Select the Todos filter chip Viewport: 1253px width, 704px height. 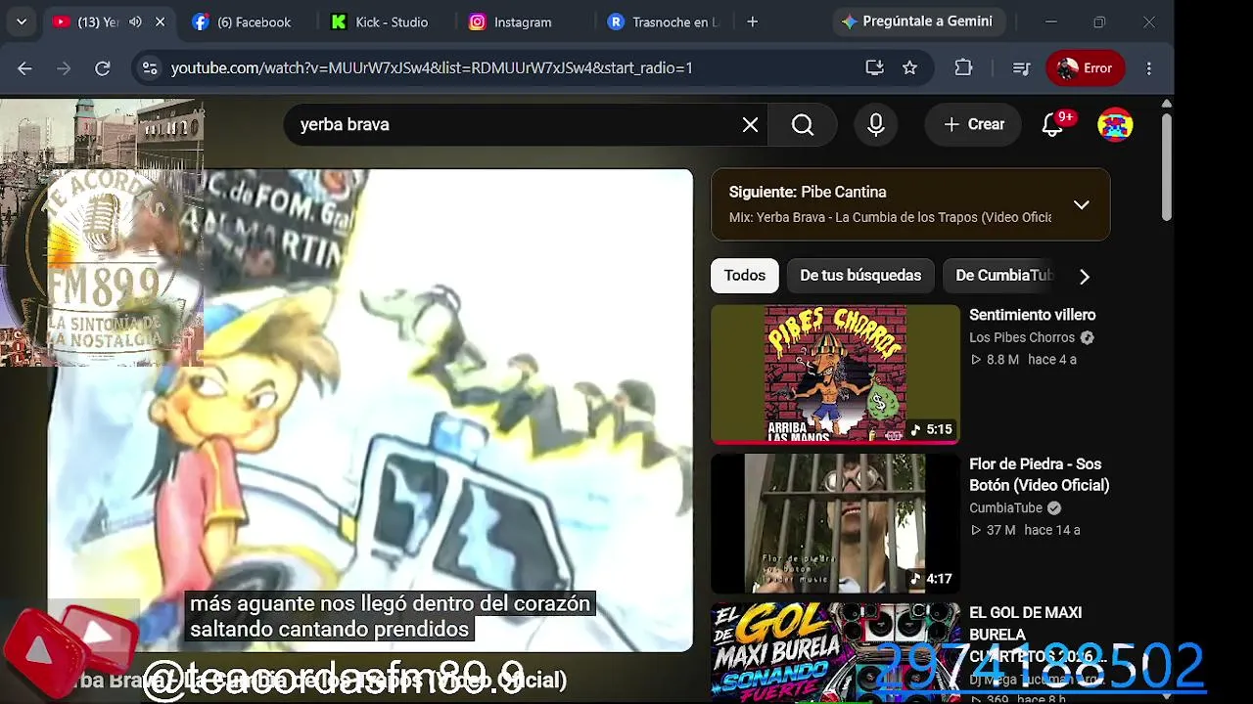tap(745, 276)
